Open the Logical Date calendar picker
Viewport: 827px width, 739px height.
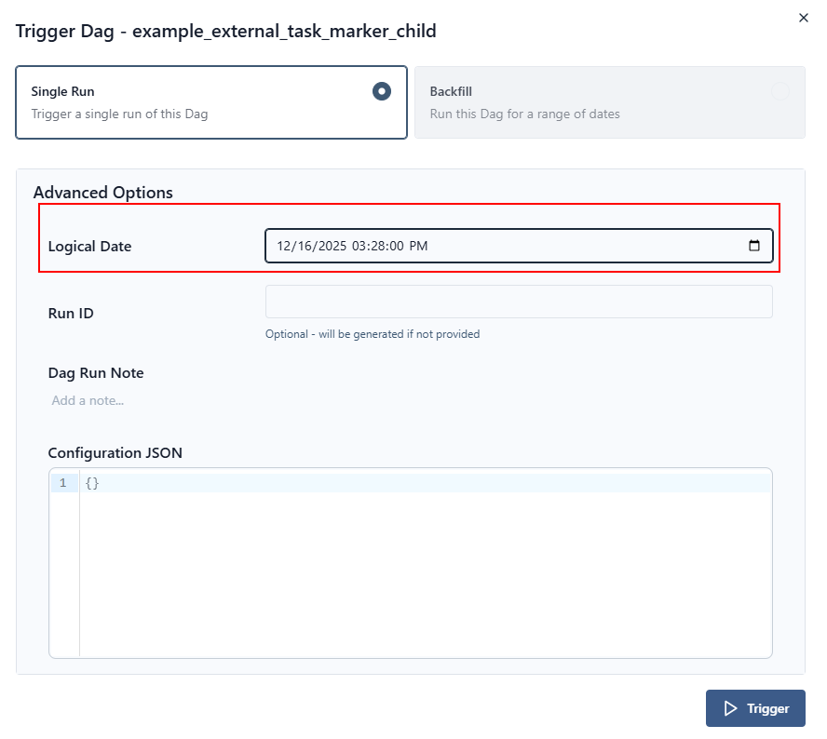pyautogui.click(x=754, y=246)
